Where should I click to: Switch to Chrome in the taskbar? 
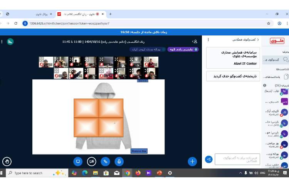(128, 173)
